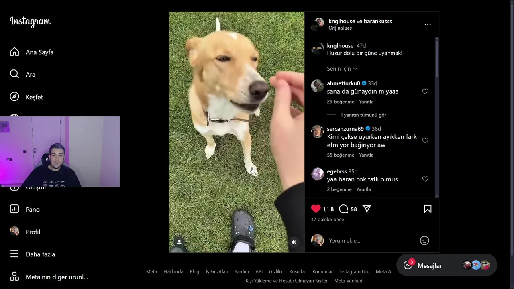The width and height of the screenshot is (514, 289).
Task: Open the three-dot post options menu
Action: (x=428, y=24)
